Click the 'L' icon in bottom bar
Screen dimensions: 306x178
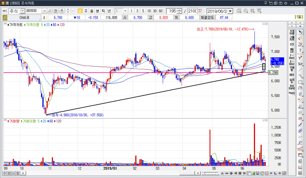tap(275, 173)
